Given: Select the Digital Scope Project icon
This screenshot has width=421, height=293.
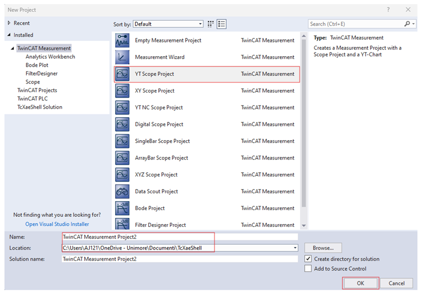Looking at the screenshot, I should [x=122, y=124].
